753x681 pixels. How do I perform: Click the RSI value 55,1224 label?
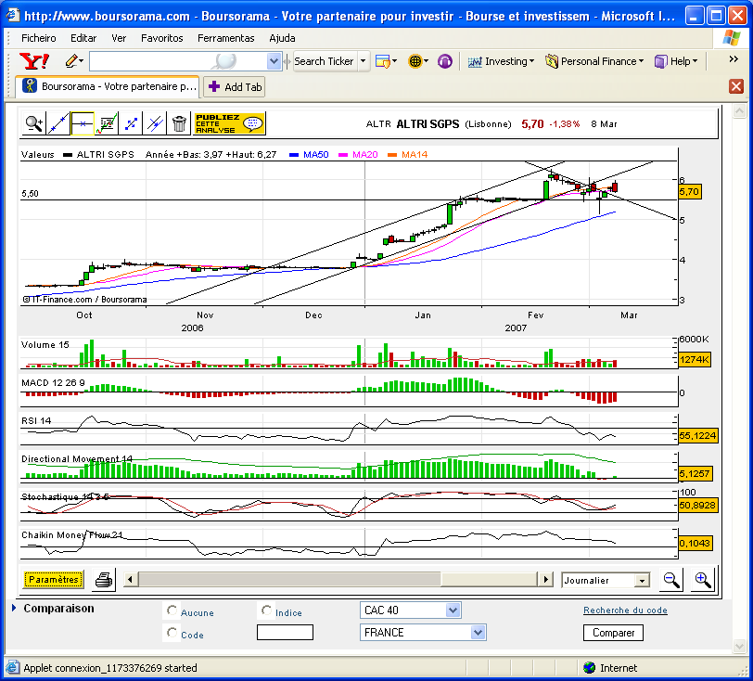coord(697,435)
